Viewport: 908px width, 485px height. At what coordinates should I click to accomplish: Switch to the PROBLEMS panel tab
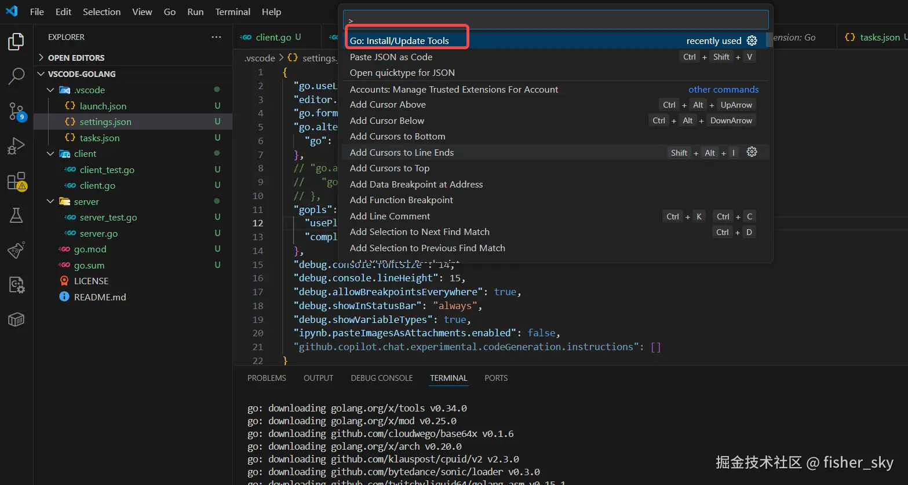267,378
